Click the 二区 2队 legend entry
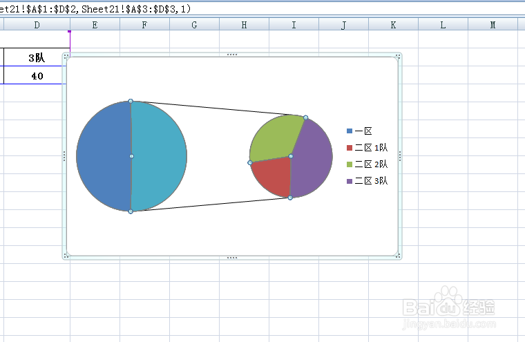Screen dimensions: 525x342 (x=367, y=164)
